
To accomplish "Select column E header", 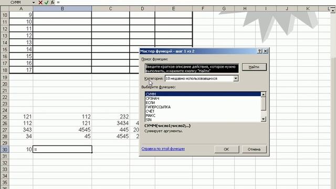I will pos(174,9).
